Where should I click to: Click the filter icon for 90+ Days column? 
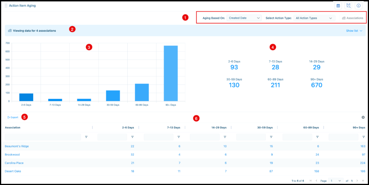(363, 137)
